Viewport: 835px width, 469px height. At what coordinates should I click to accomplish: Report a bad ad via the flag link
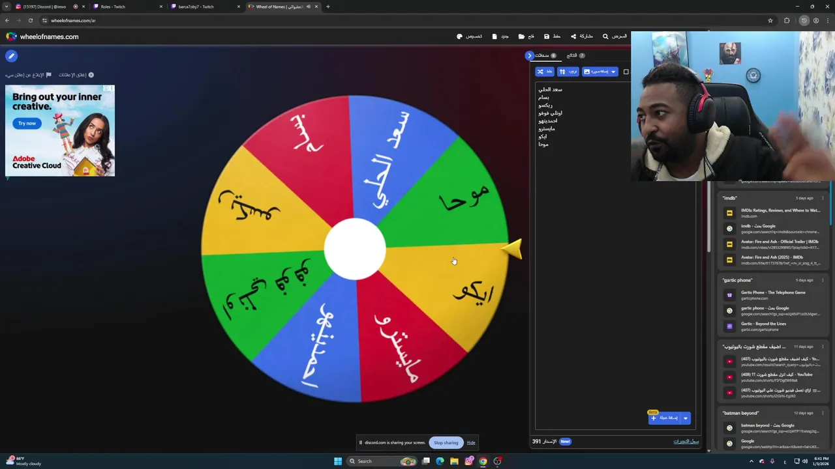[28, 75]
